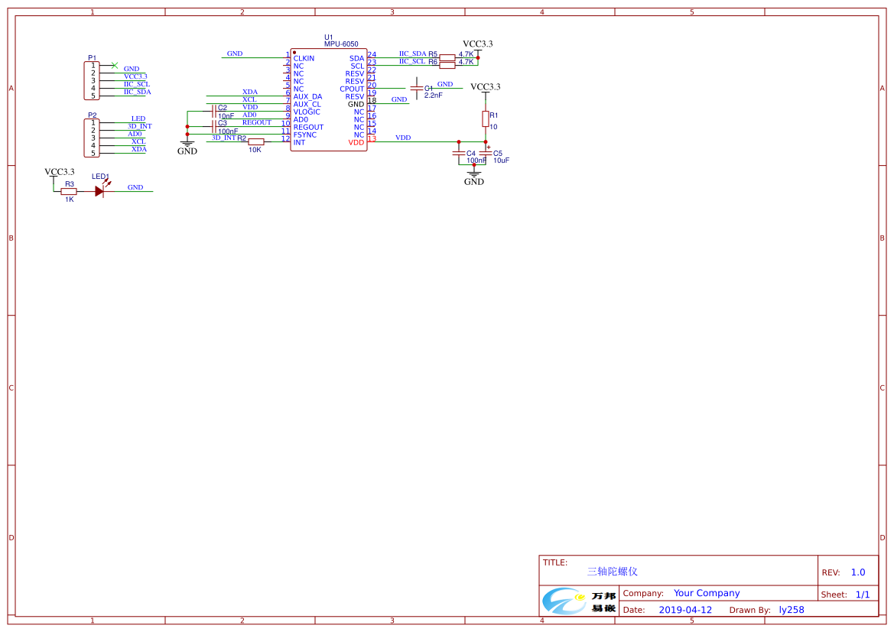This screenshot has width=894, height=632.
Task: Click the 10uF value of C5
Action: click(x=502, y=160)
